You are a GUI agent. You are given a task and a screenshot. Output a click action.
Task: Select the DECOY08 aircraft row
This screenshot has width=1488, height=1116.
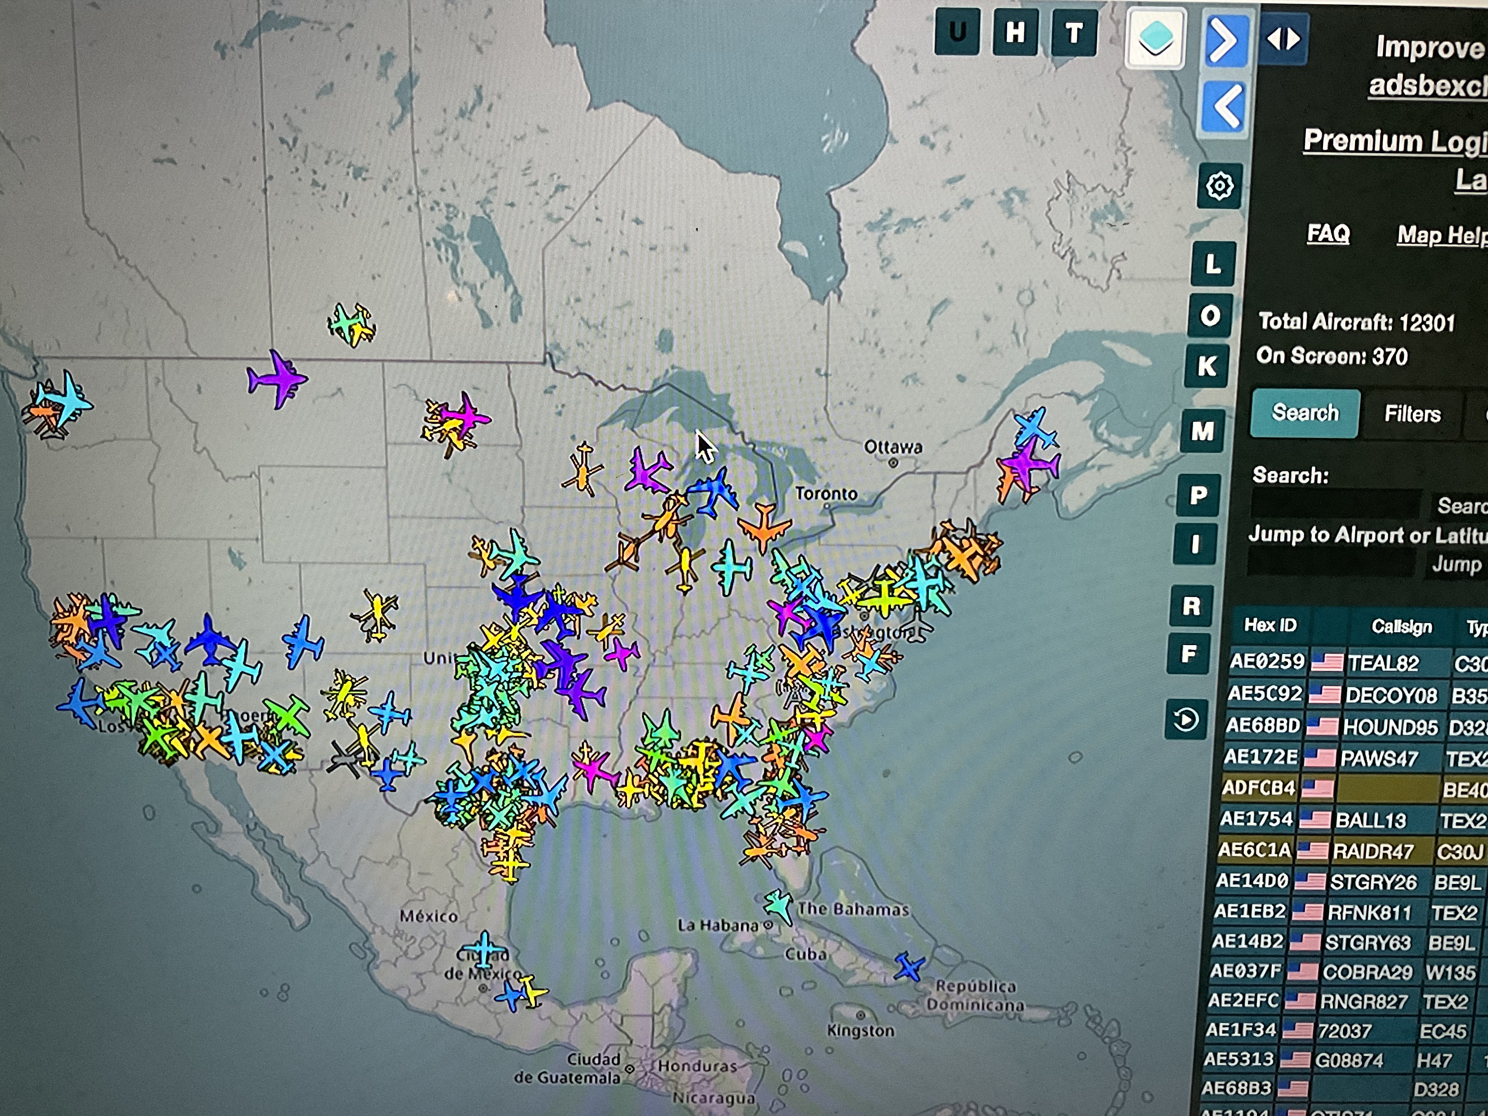pos(1356,694)
